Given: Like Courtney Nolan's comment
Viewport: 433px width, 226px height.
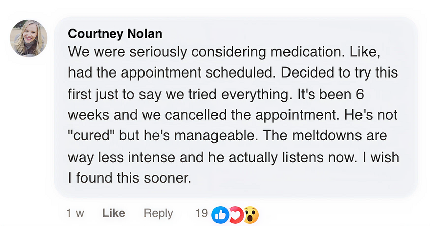Looking at the screenshot, I should point(113,213).
